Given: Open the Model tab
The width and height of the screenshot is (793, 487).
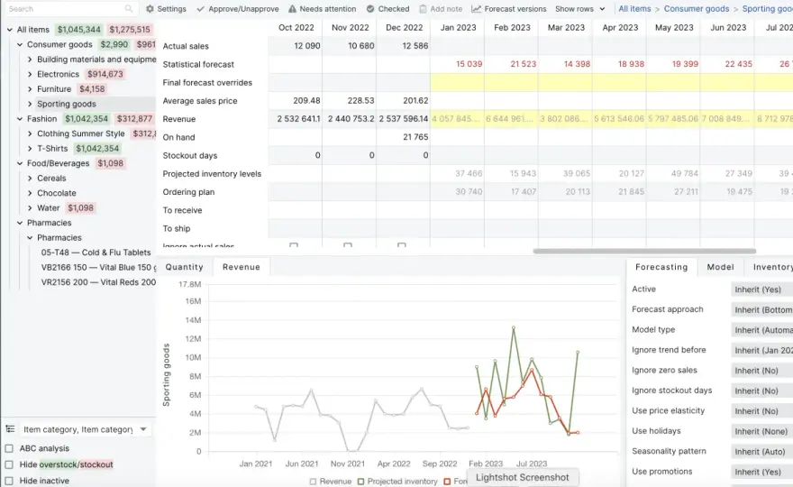Looking at the screenshot, I should (x=720, y=267).
